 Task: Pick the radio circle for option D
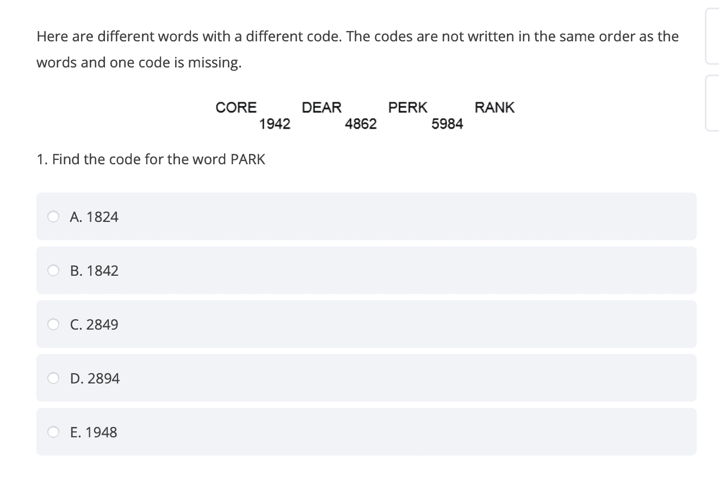click(x=53, y=379)
